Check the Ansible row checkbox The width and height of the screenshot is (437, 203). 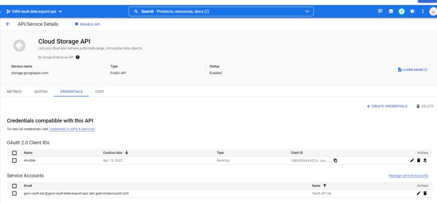pos(15,160)
